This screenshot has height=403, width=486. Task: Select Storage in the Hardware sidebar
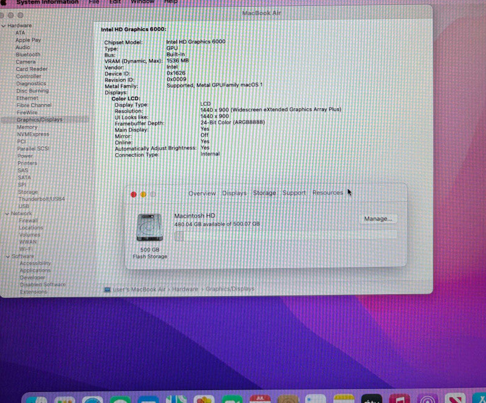pyautogui.click(x=28, y=191)
